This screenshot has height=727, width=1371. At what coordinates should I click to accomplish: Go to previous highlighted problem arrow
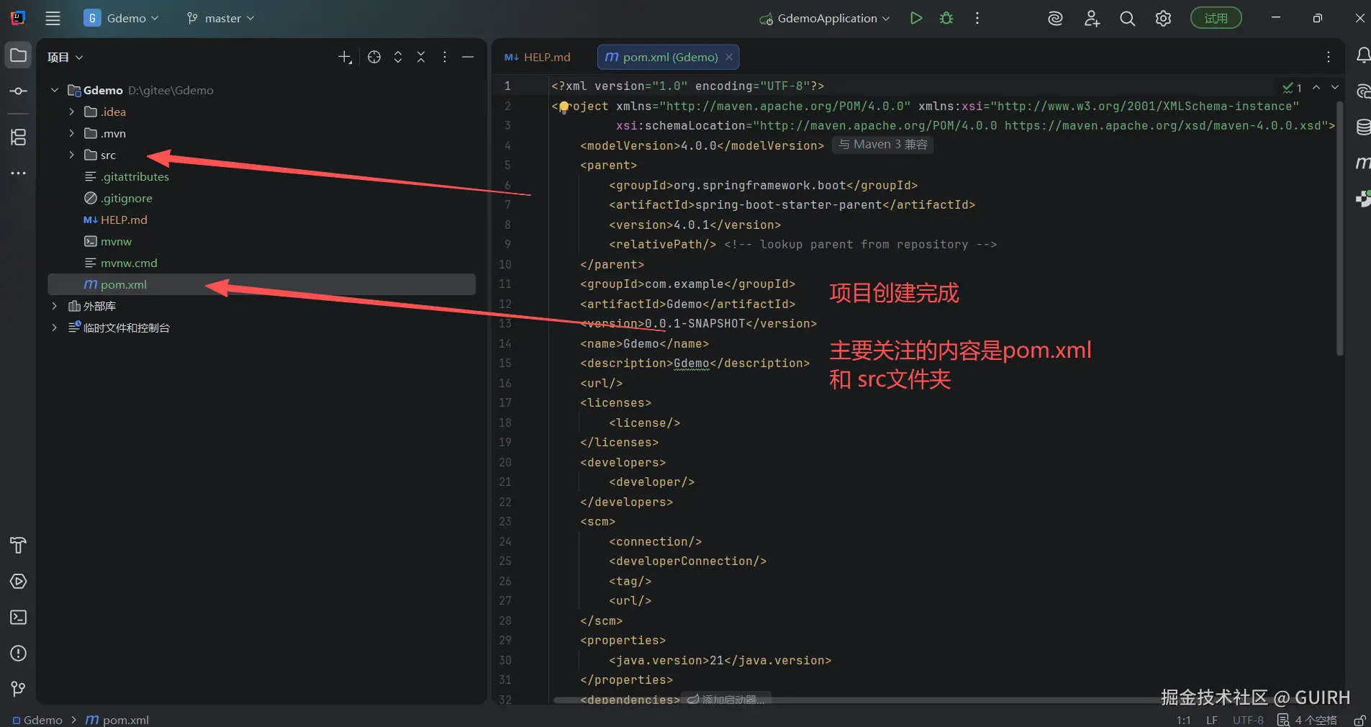pyautogui.click(x=1316, y=87)
